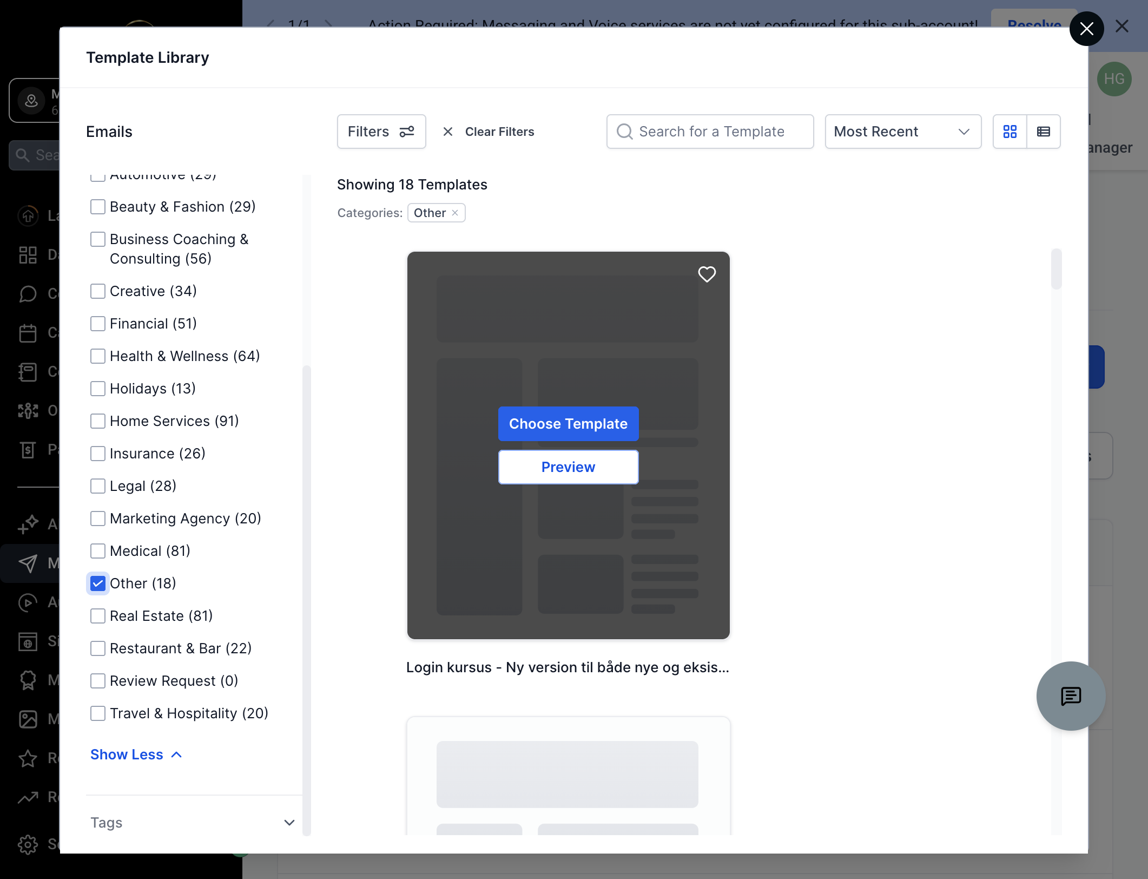The height and width of the screenshot is (879, 1148).
Task: Click Clear Filters
Action: click(489, 132)
